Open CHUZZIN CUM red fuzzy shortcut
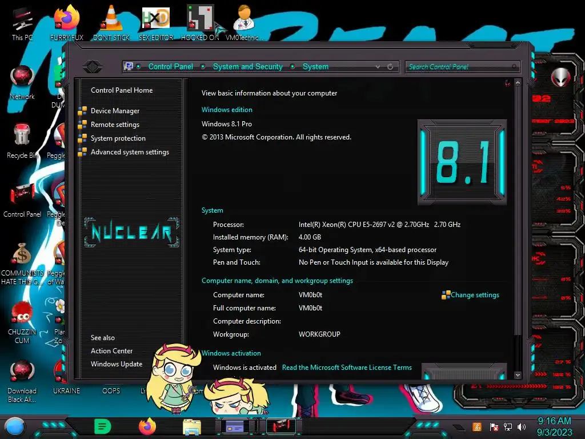585x439 pixels. tap(22, 322)
